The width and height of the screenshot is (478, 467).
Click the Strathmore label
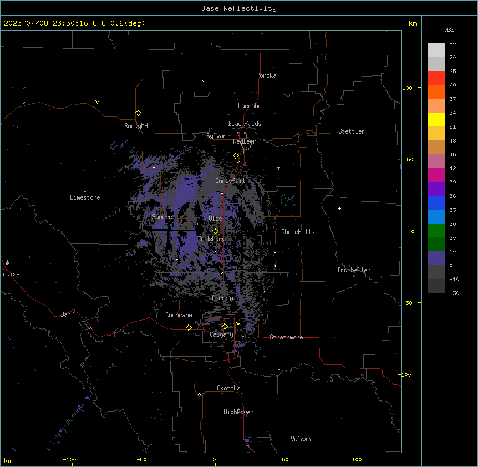click(286, 337)
